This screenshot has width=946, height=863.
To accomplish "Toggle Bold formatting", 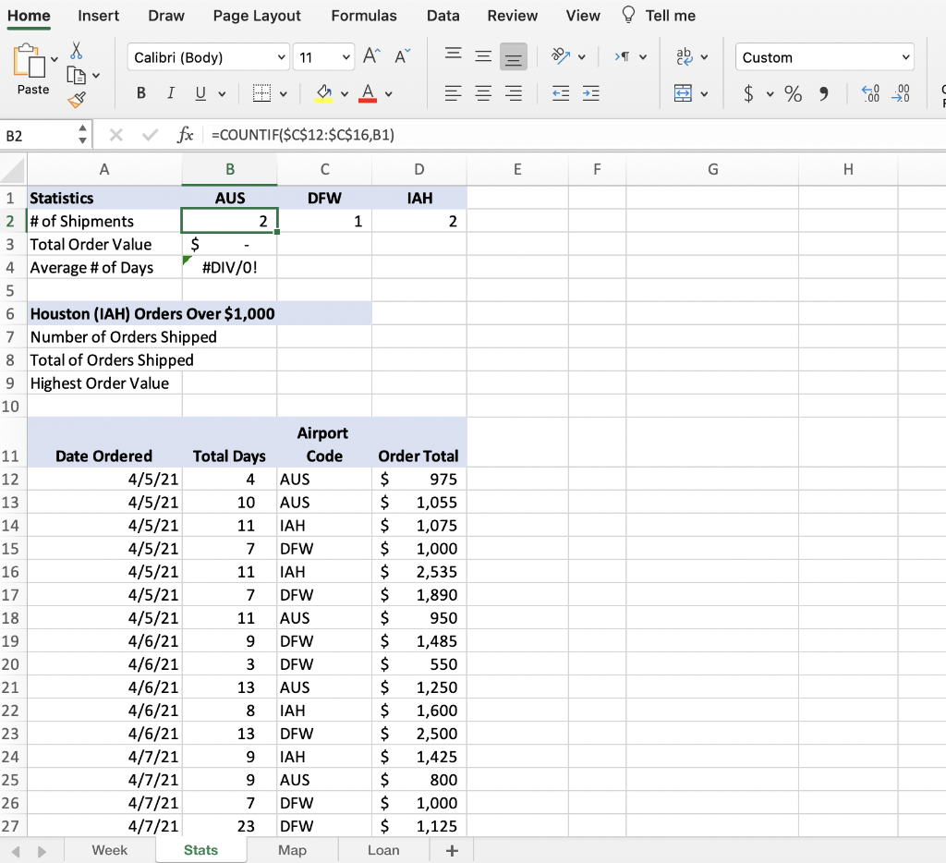I will (141, 93).
